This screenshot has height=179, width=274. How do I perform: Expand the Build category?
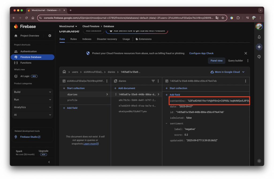tap(32, 92)
